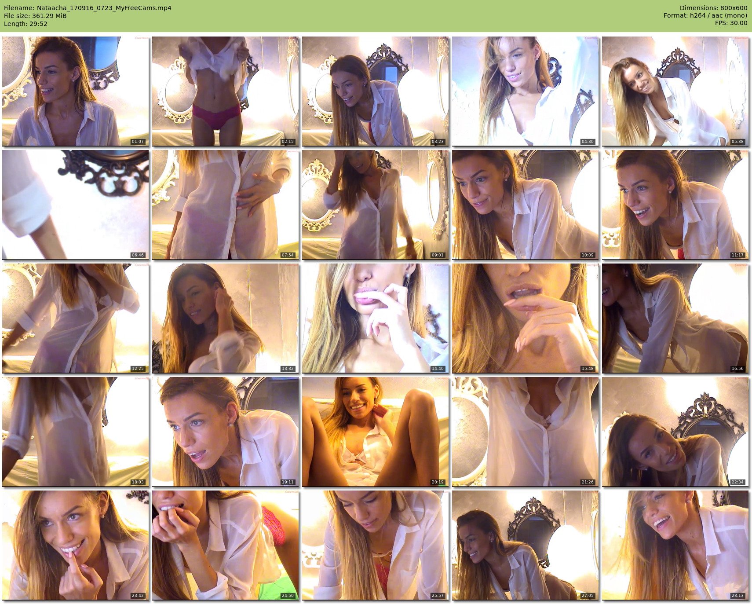Open the thumbnail timestamped 12:25
Screen dimensions: 752x604
pyautogui.click(x=76, y=318)
